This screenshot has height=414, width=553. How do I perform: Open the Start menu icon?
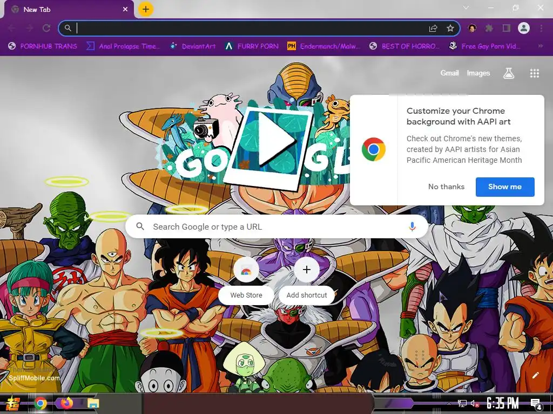click(13, 403)
